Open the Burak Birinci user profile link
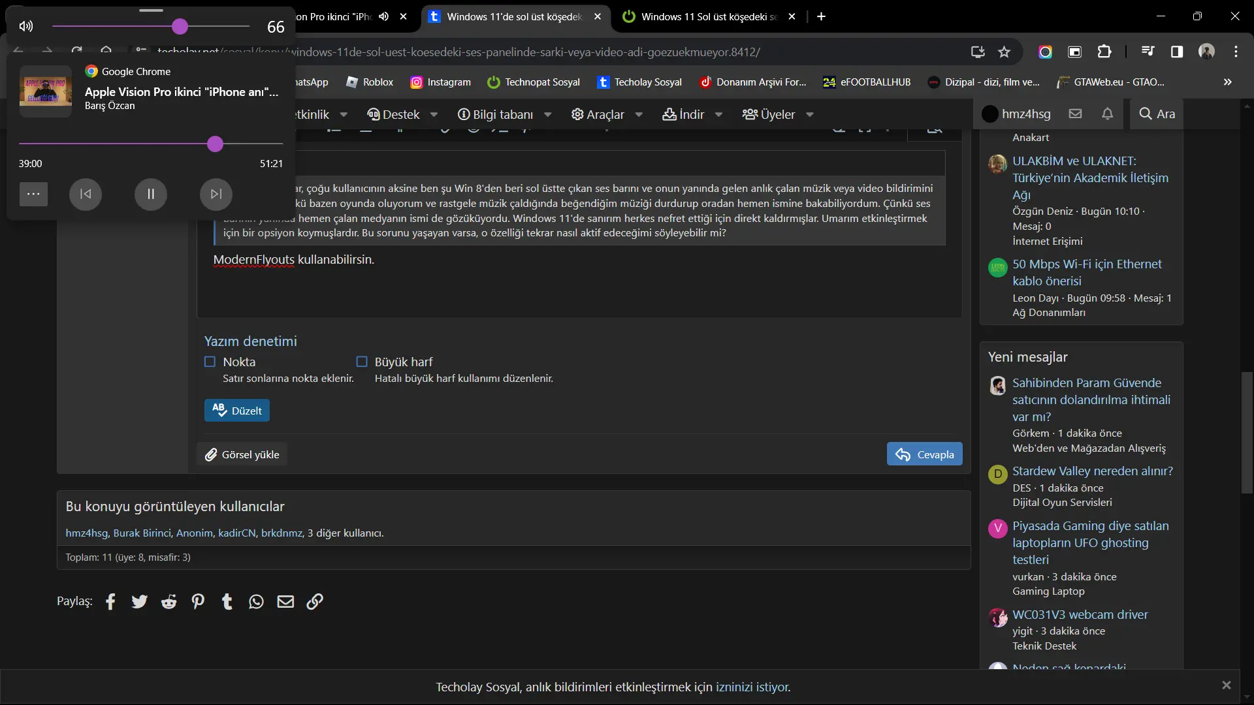 pyautogui.click(x=142, y=533)
